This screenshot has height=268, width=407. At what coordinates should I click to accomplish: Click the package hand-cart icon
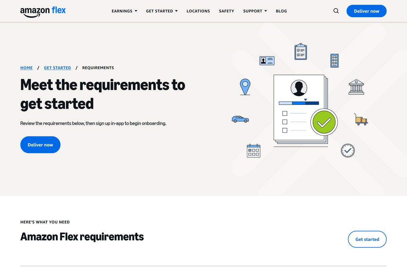(361, 119)
